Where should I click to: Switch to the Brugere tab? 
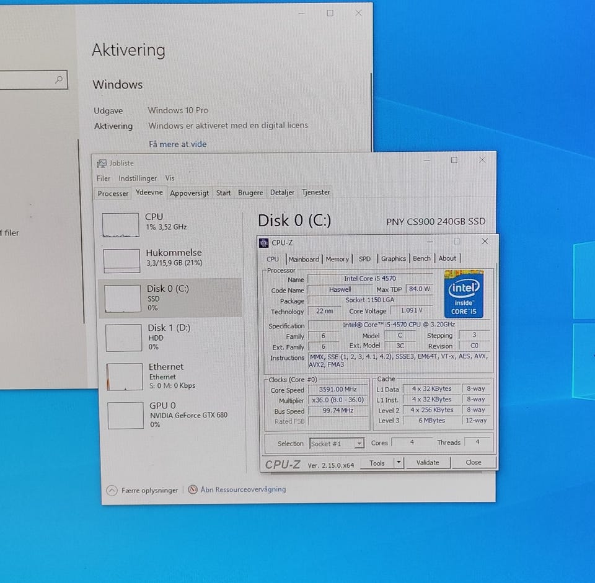(250, 193)
